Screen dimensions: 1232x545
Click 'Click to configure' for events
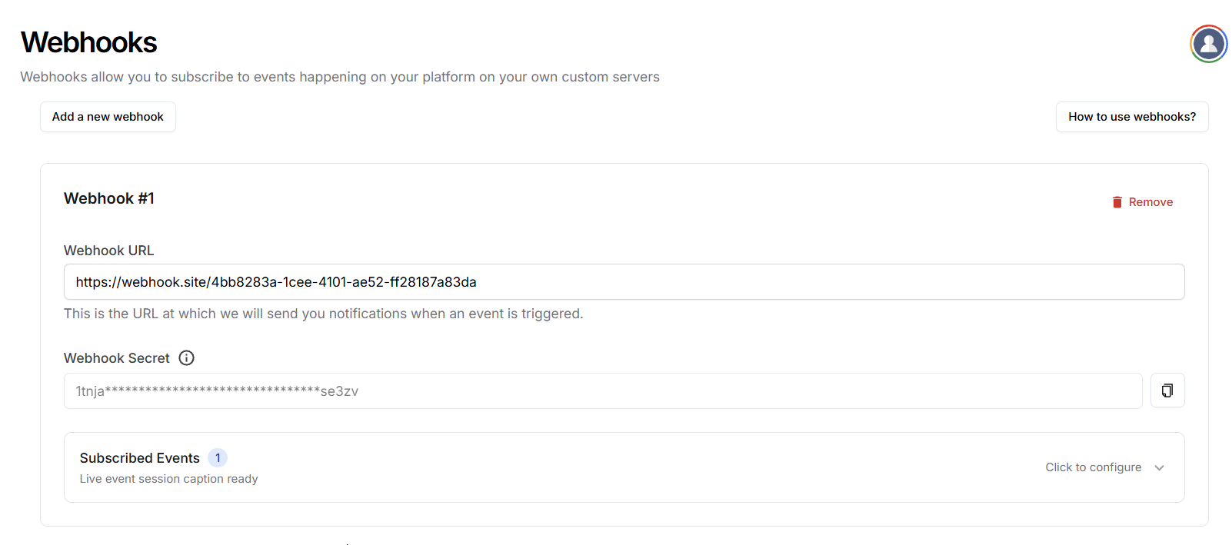point(1093,467)
